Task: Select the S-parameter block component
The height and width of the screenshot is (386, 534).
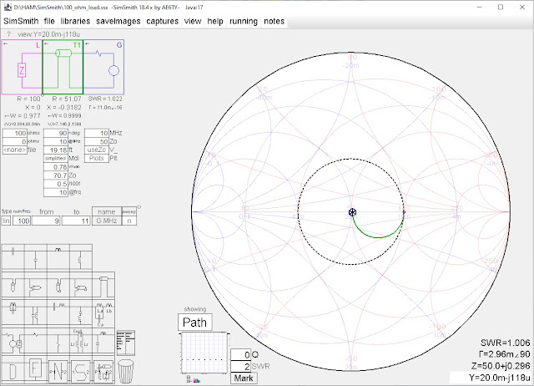Action: [81, 371]
